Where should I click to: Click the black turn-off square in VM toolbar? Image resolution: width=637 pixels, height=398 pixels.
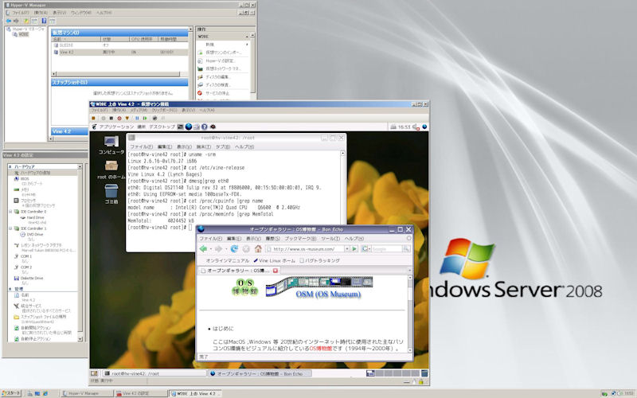coord(111,118)
